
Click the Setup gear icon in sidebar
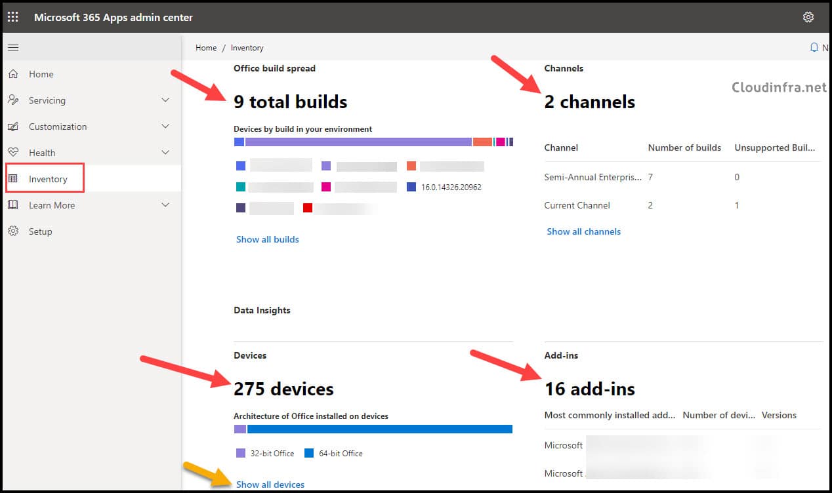(13, 231)
